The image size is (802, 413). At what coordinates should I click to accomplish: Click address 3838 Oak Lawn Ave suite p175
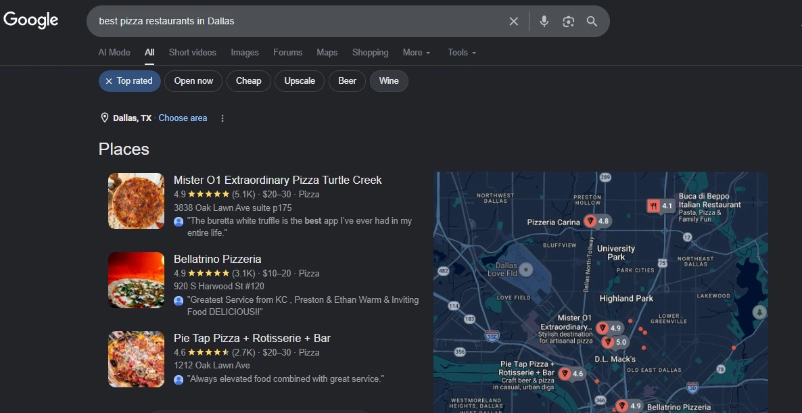pos(233,208)
